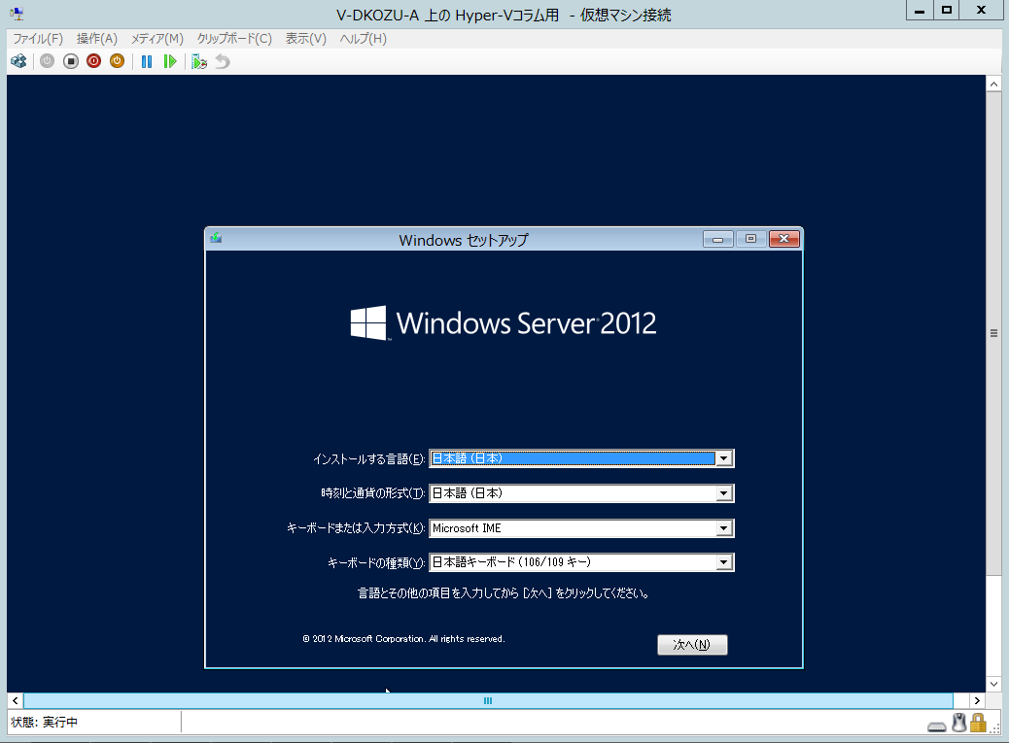Image resolution: width=1009 pixels, height=743 pixels.
Task: Click the red Shut Down icon
Action: (x=94, y=61)
